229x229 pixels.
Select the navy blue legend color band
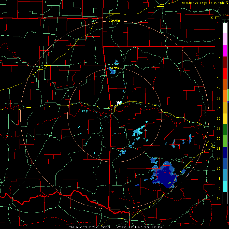coord(225,152)
